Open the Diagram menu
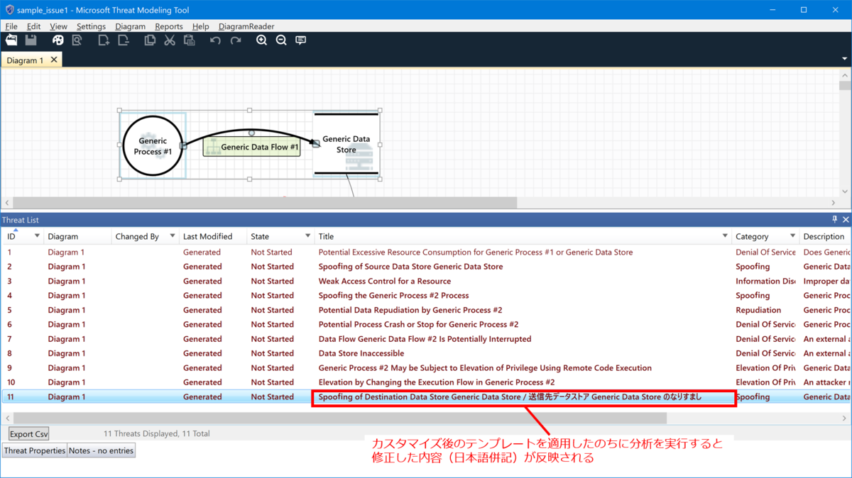852x478 pixels. (130, 26)
